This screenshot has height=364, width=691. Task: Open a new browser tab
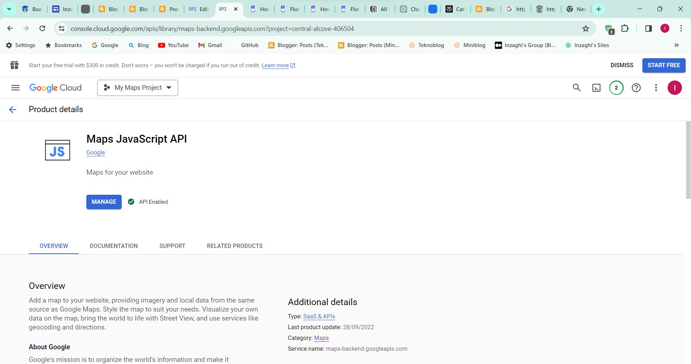tap(599, 9)
